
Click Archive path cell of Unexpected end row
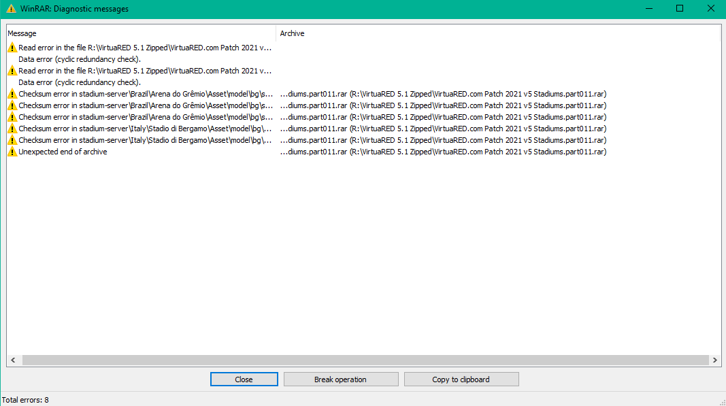(443, 152)
